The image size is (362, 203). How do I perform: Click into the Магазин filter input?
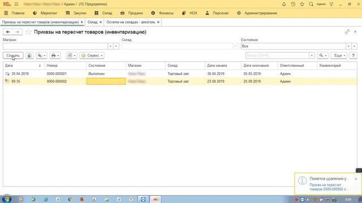coord(55,46)
